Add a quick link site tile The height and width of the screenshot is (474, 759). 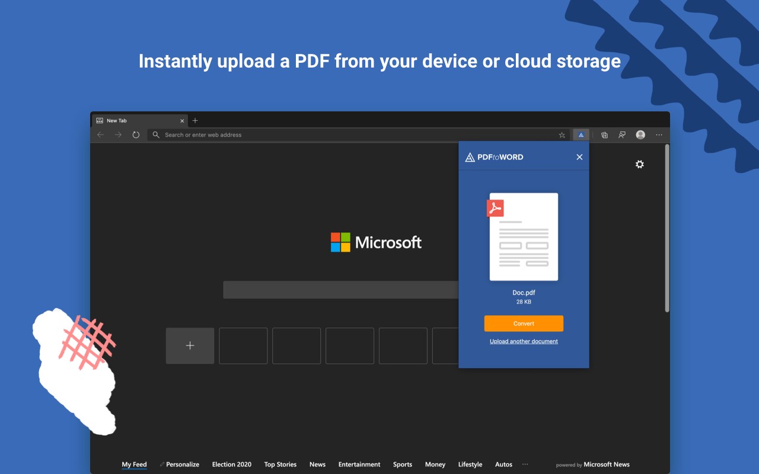[x=190, y=345]
